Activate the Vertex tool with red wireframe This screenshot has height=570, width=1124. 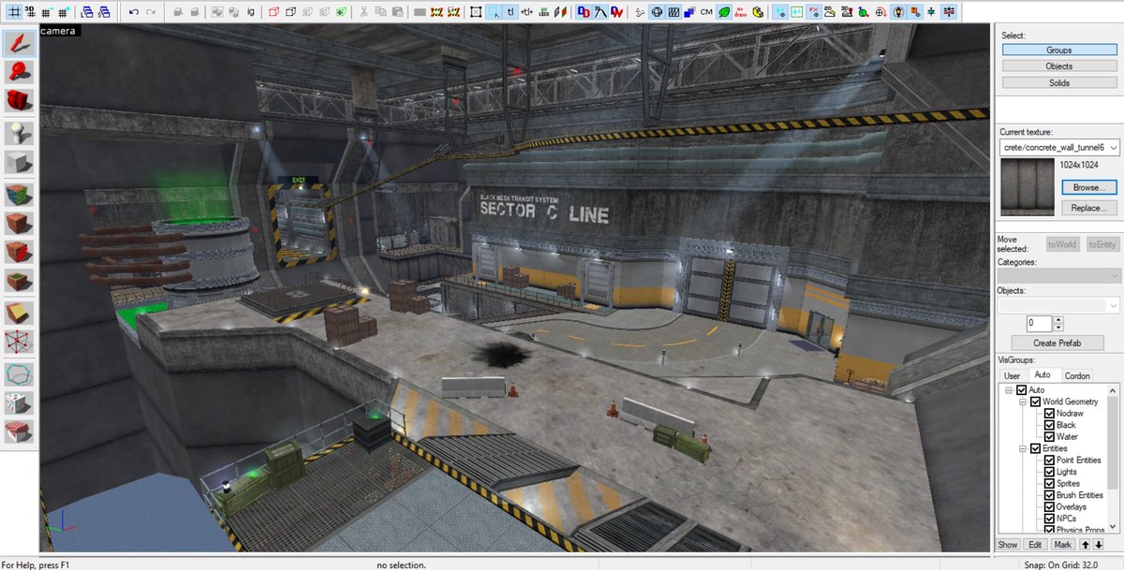[x=19, y=343]
